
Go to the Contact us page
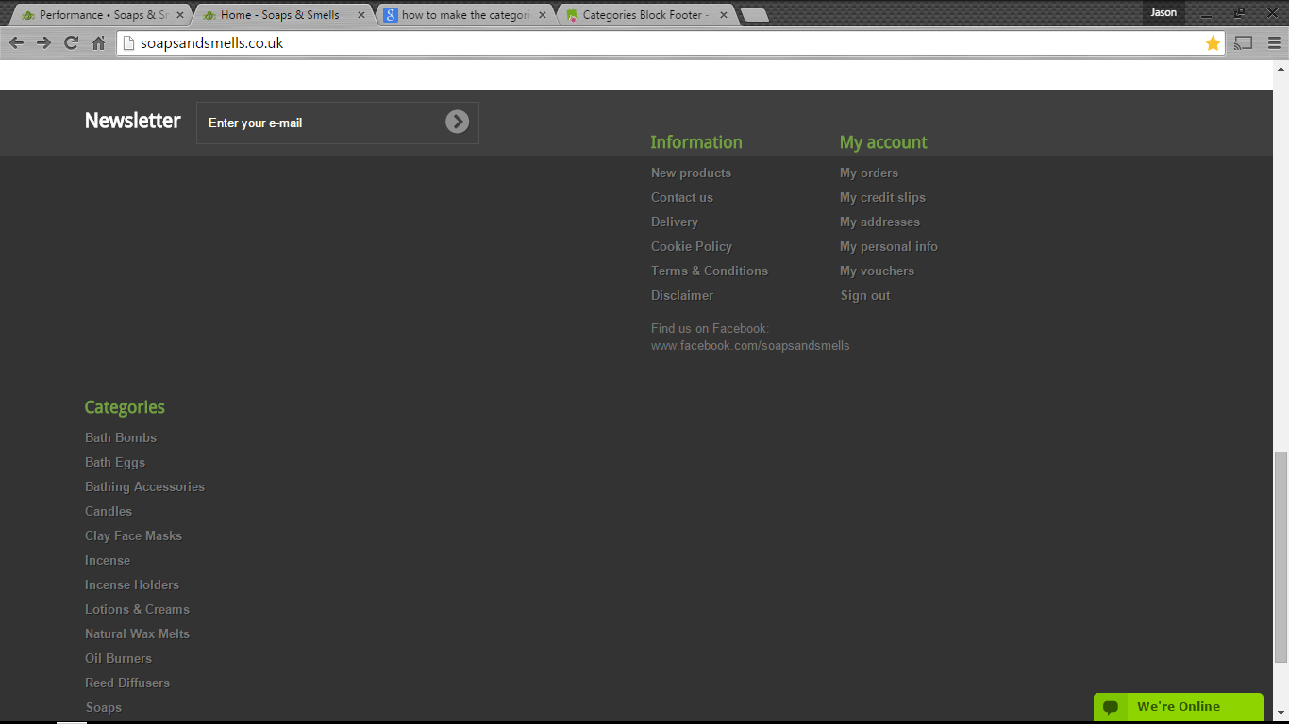[x=682, y=197]
